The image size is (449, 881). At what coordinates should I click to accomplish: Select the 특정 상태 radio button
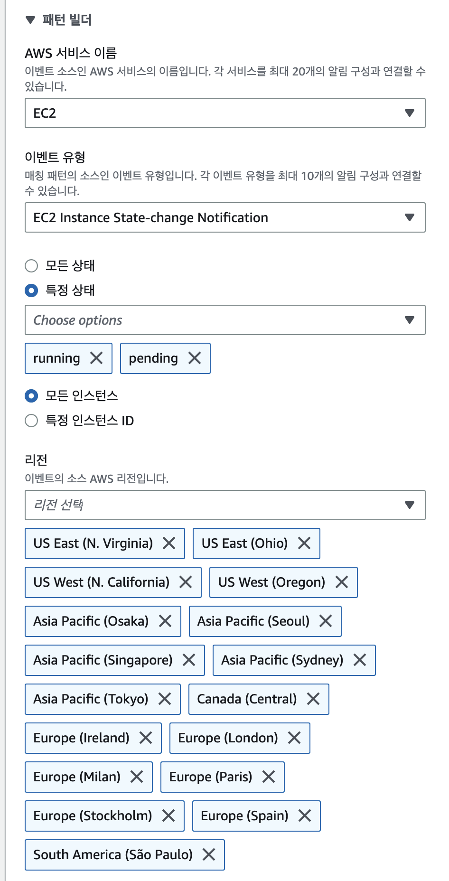click(31, 291)
